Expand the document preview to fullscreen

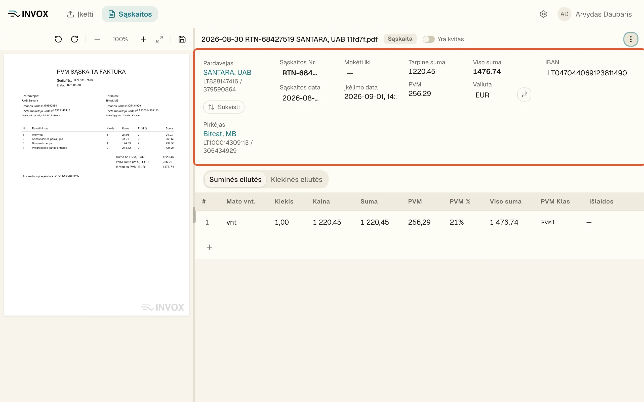(159, 39)
